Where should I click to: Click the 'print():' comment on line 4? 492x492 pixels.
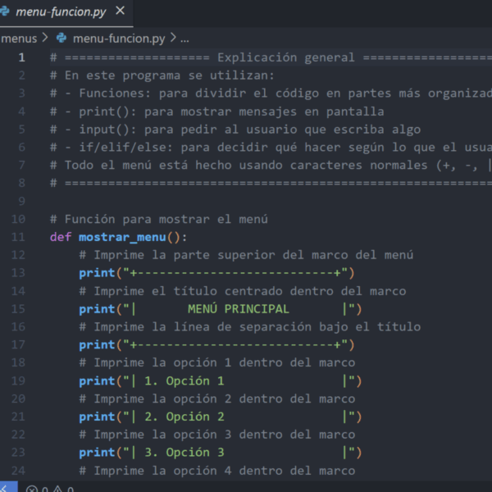[x=107, y=112]
